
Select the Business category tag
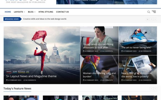pyautogui.click(x=21, y=72)
